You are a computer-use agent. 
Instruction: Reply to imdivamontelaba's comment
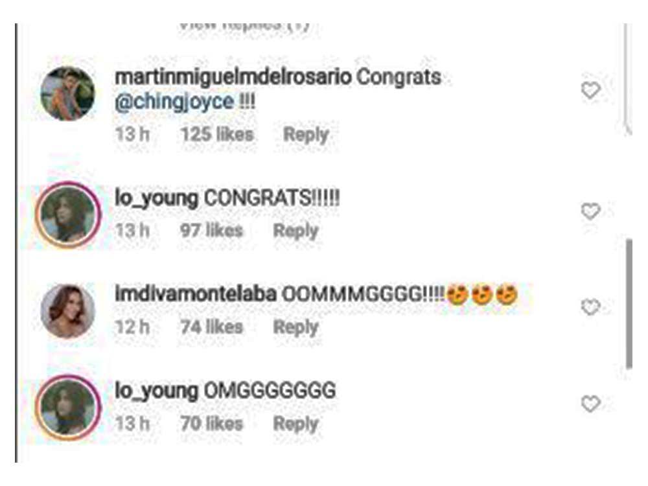point(296,327)
